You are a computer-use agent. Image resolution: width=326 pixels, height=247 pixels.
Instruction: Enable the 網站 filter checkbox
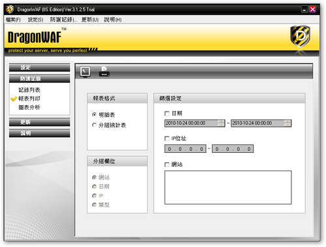tap(167, 165)
